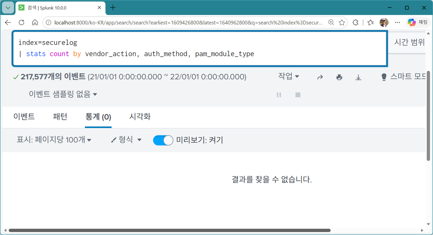The width and height of the screenshot is (433, 235).
Task: Close the Splunk 검색 tab
Action: point(99,7)
